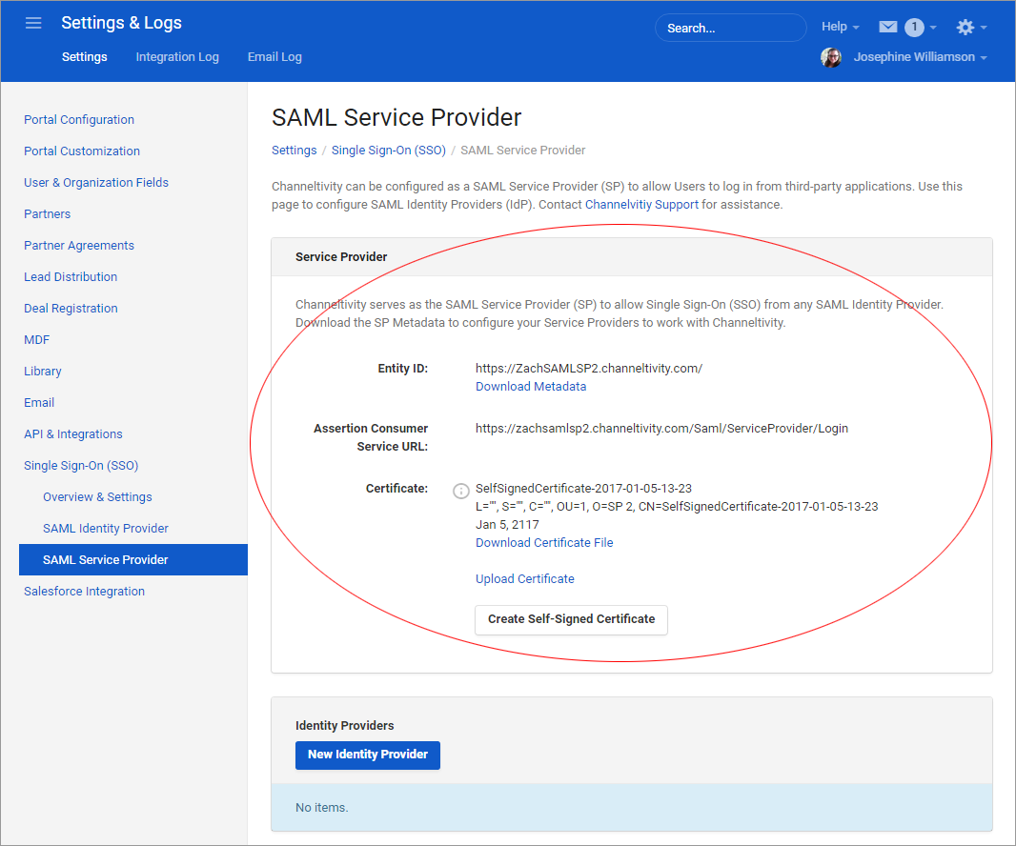The image size is (1016, 846).
Task: Open API & Integrations settings
Action: tap(73, 434)
